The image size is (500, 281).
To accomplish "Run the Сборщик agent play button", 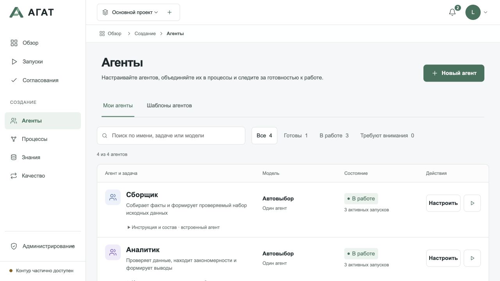I will (x=472, y=203).
